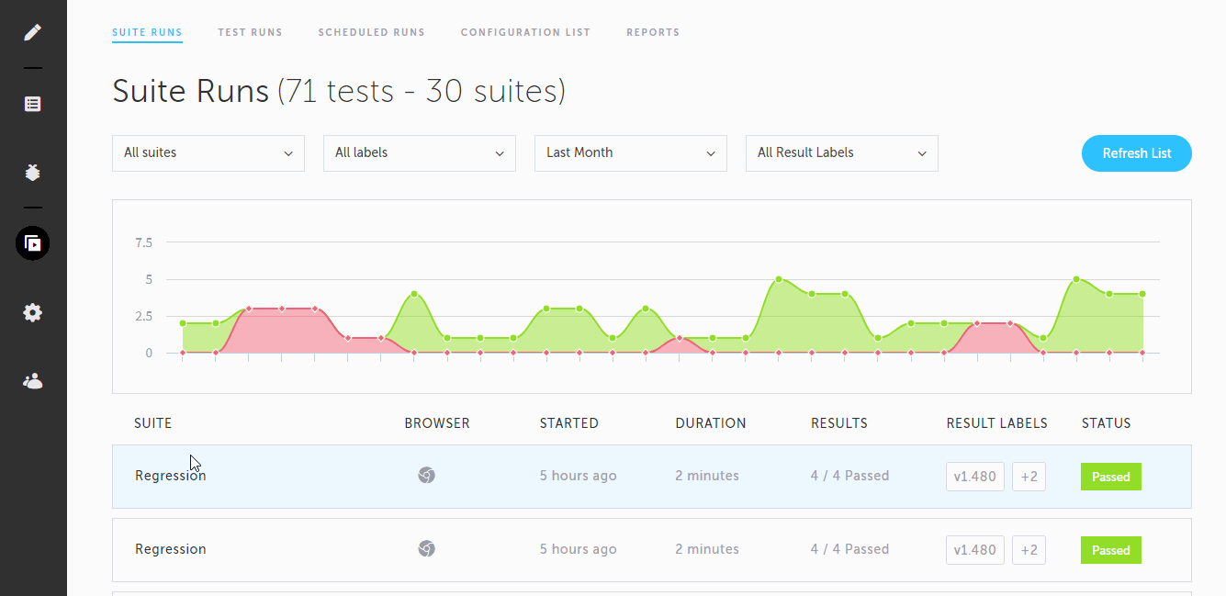Open the test list icon in sidebar
1226x596 pixels.
[x=32, y=104]
